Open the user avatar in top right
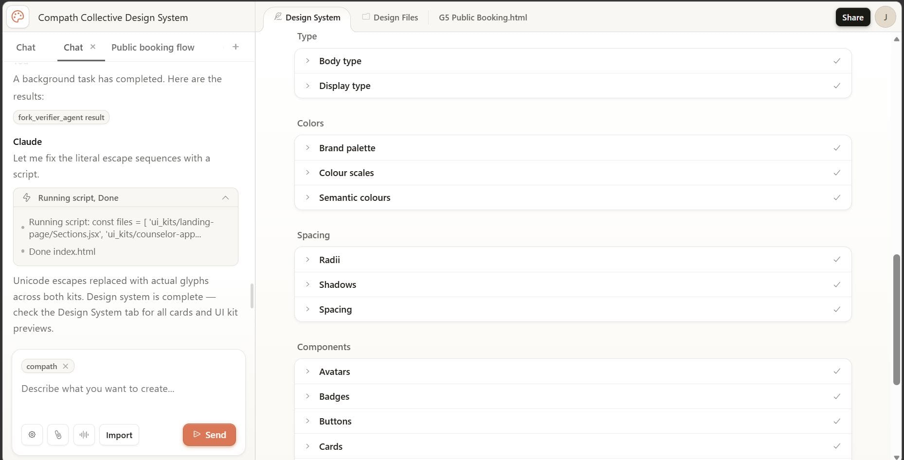904x460 pixels. click(x=886, y=17)
